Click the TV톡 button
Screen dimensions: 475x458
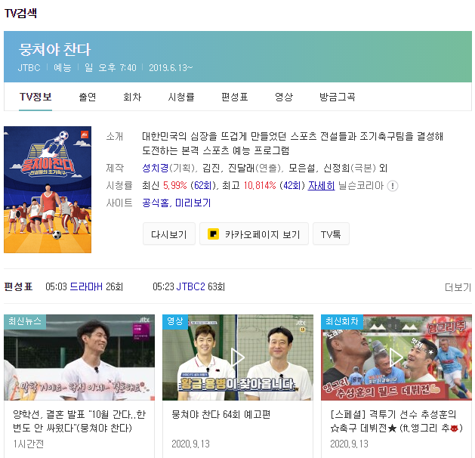pyautogui.click(x=331, y=234)
